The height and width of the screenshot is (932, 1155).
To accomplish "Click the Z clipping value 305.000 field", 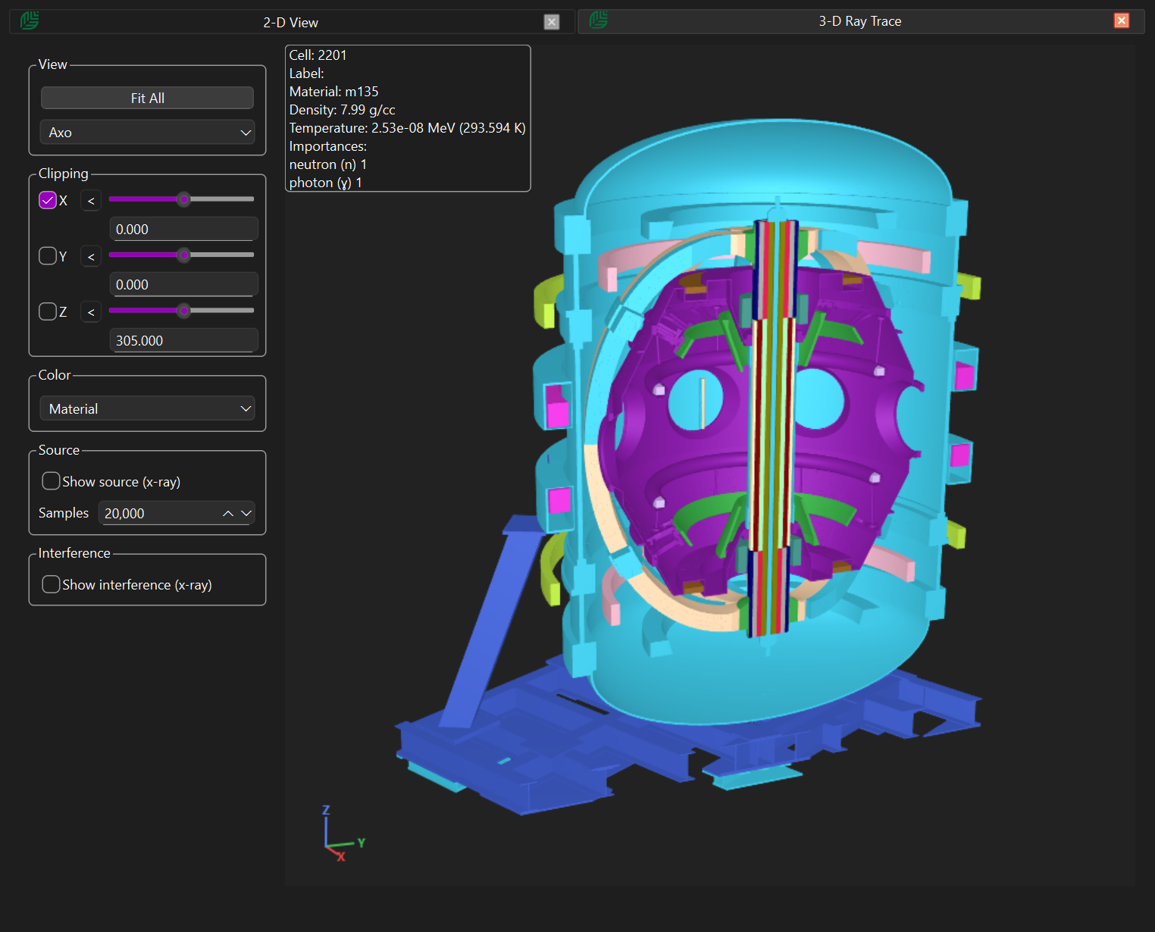I will (183, 340).
